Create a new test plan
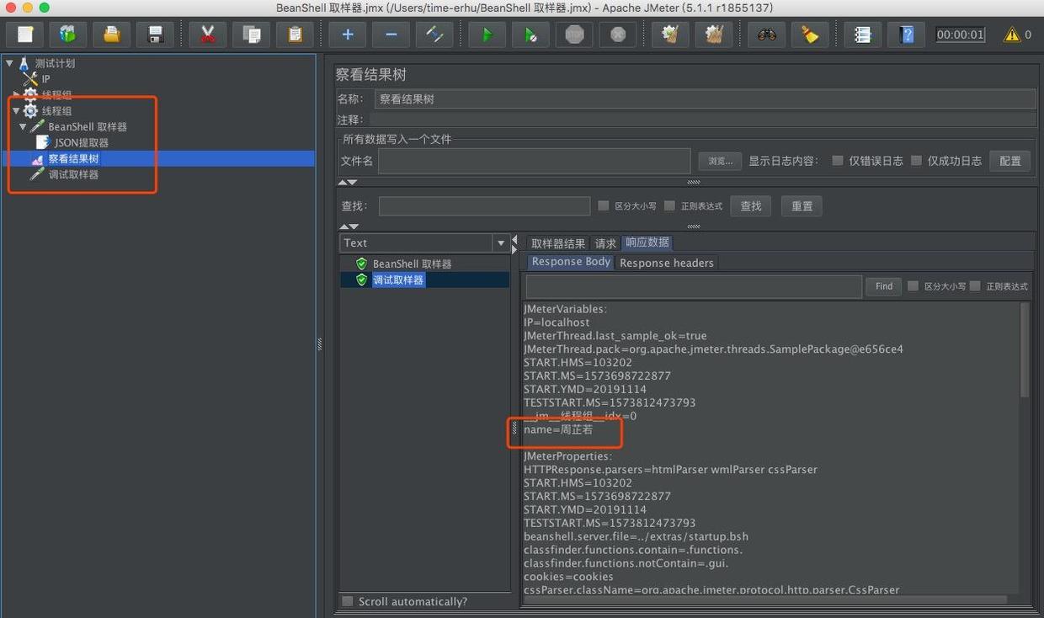This screenshot has width=1044, height=618. pyautogui.click(x=25, y=35)
